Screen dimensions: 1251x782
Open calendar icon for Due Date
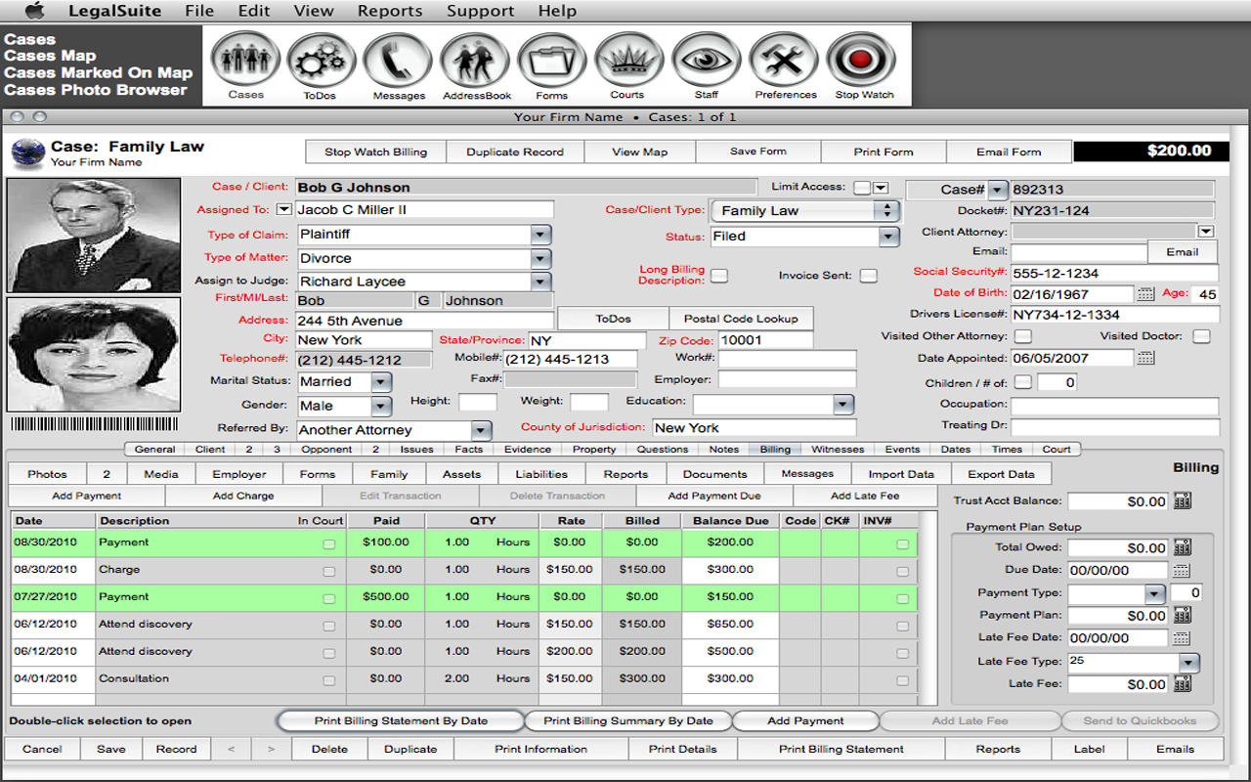[x=1181, y=570]
